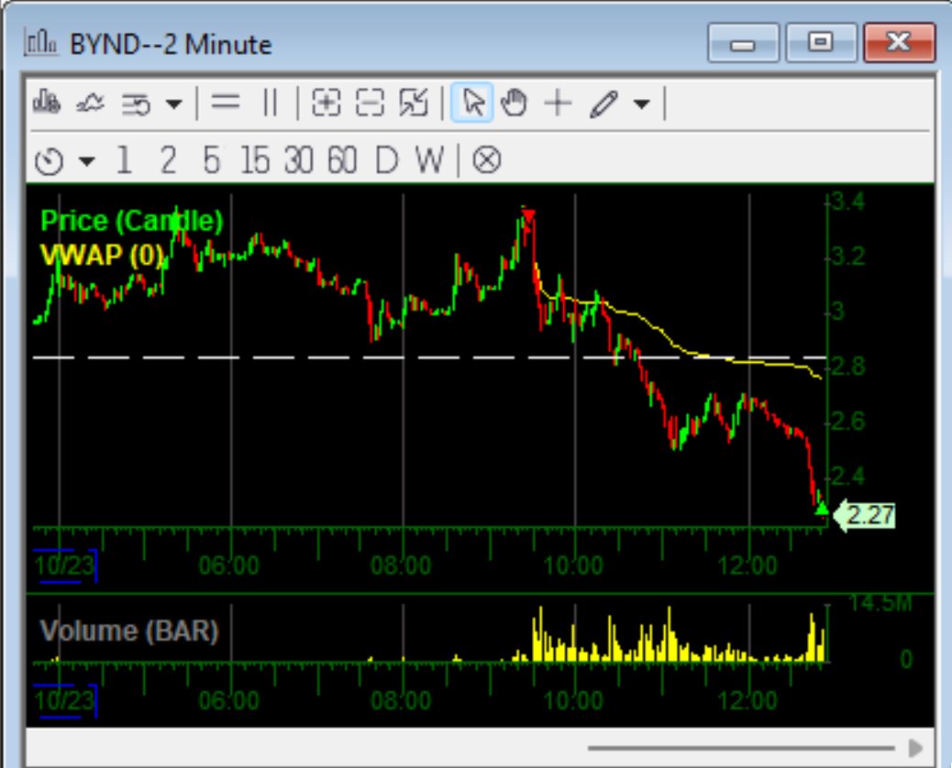
Task: Switch to the Weekly (W) timeframe
Action: pos(430,160)
